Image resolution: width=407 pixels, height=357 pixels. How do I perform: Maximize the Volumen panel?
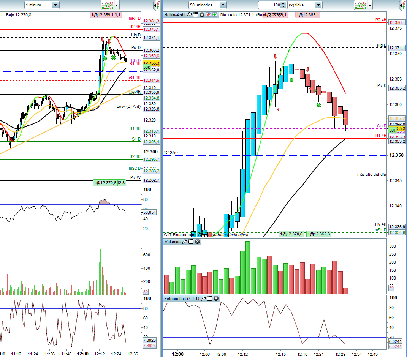(x=191, y=242)
